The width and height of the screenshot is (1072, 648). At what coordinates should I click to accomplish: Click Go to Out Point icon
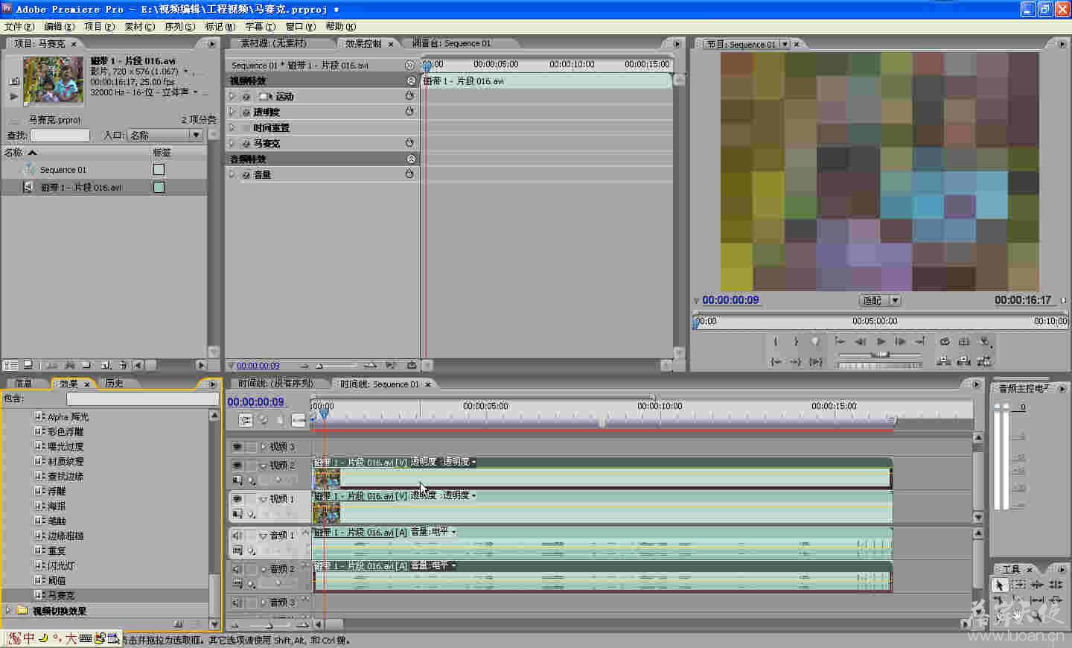[796, 361]
